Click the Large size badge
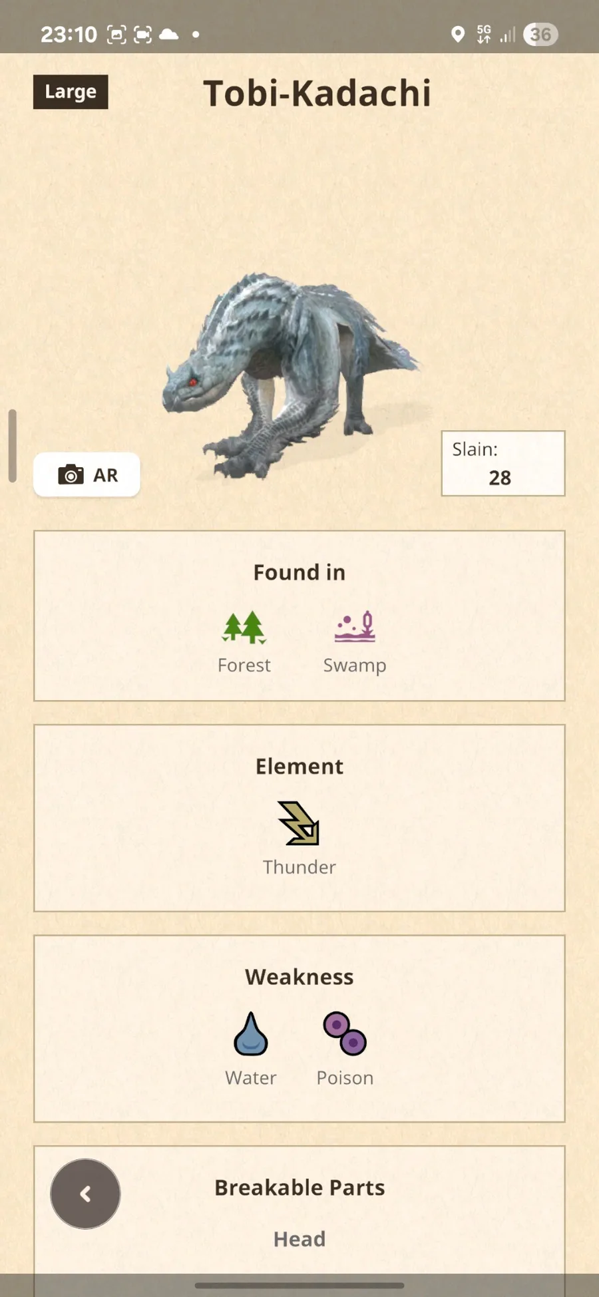The height and width of the screenshot is (1297, 599). coord(71,92)
